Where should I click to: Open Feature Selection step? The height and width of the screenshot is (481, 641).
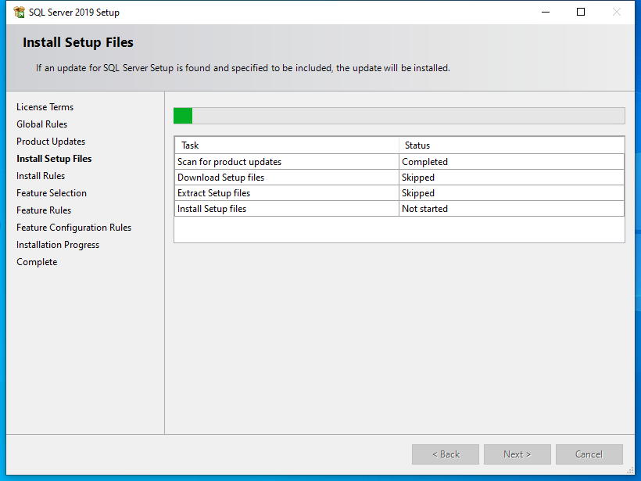pyautogui.click(x=52, y=193)
